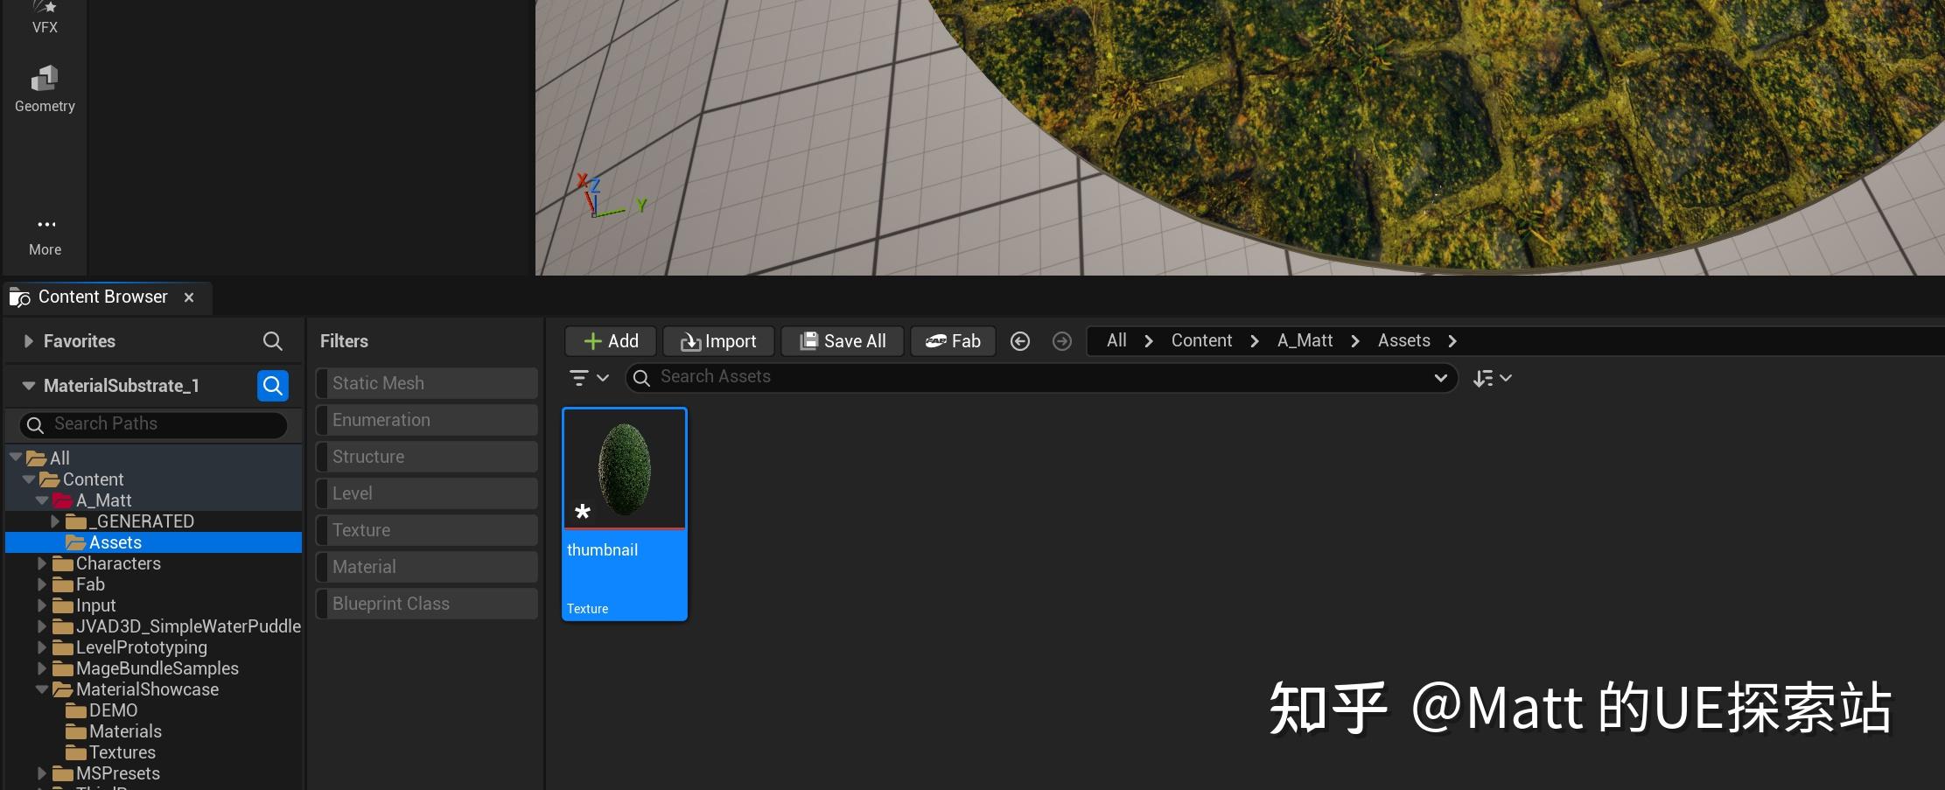This screenshot has height=790, width=1945.
Task: Open the Search Assets dropdown chevron
Action: (x=1440, y=377)
